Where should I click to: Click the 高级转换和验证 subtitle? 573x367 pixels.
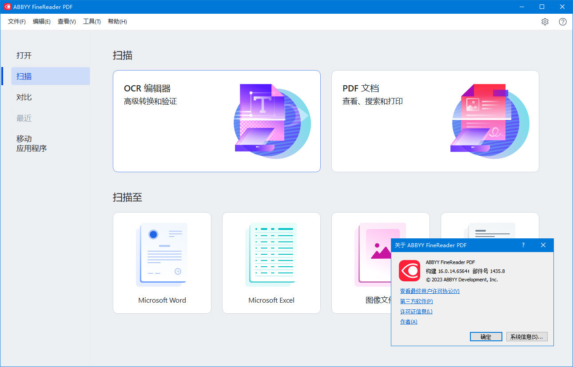tap(151, 102)
